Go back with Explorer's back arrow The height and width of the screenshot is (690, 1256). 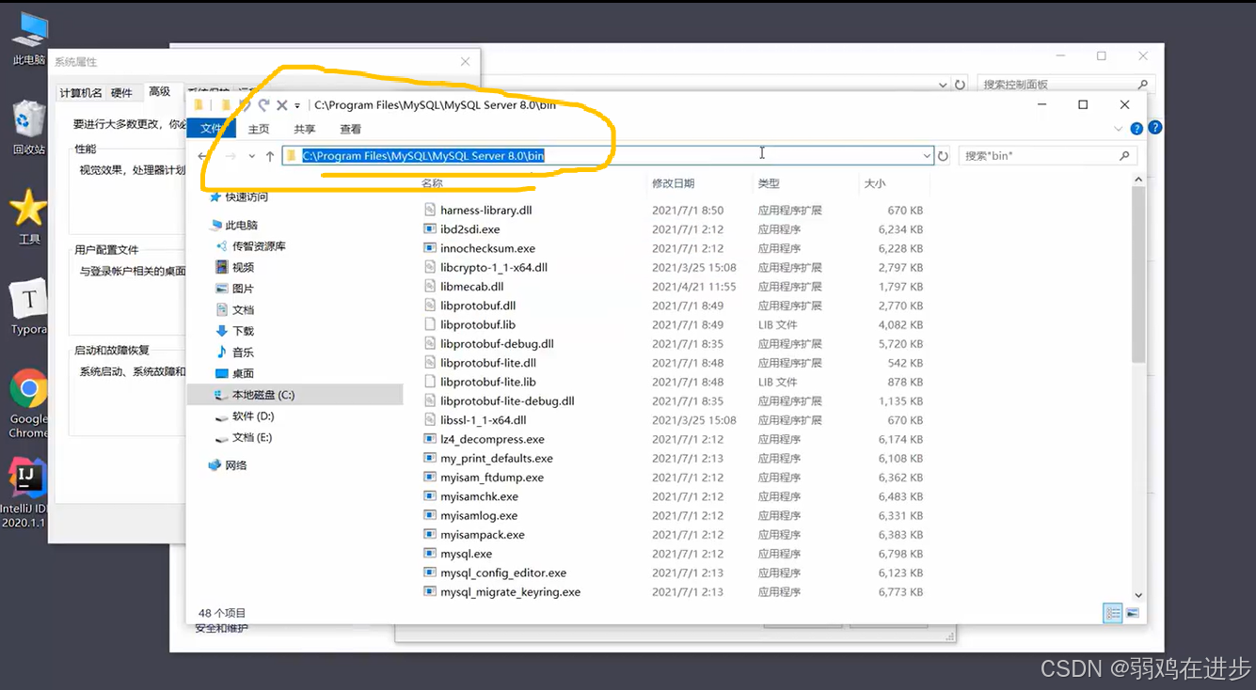(204, 156)
